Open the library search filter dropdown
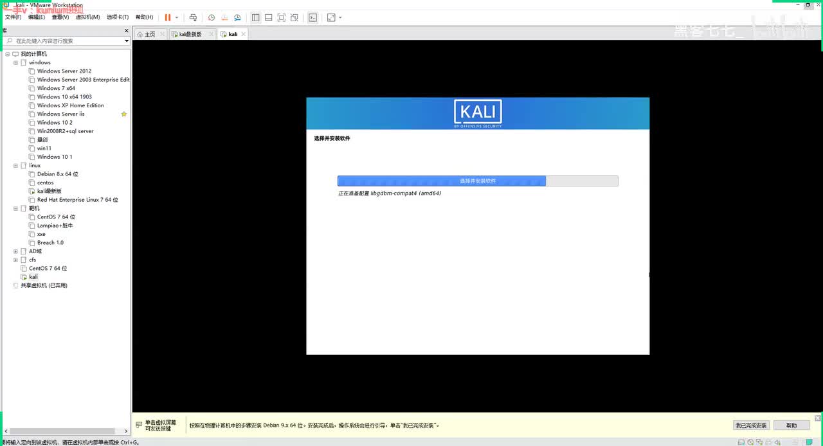The height and width of the screenshot is (446, 823). pos(127,40)
